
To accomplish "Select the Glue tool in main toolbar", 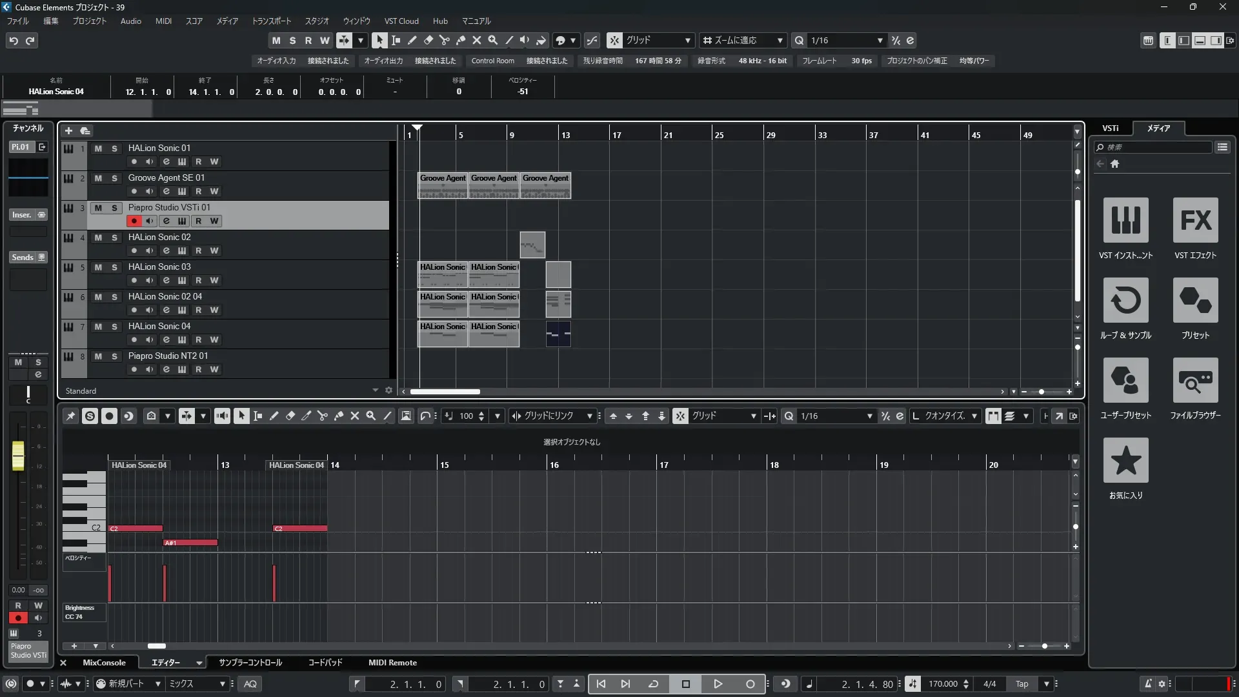I will (x=461, y=40).
